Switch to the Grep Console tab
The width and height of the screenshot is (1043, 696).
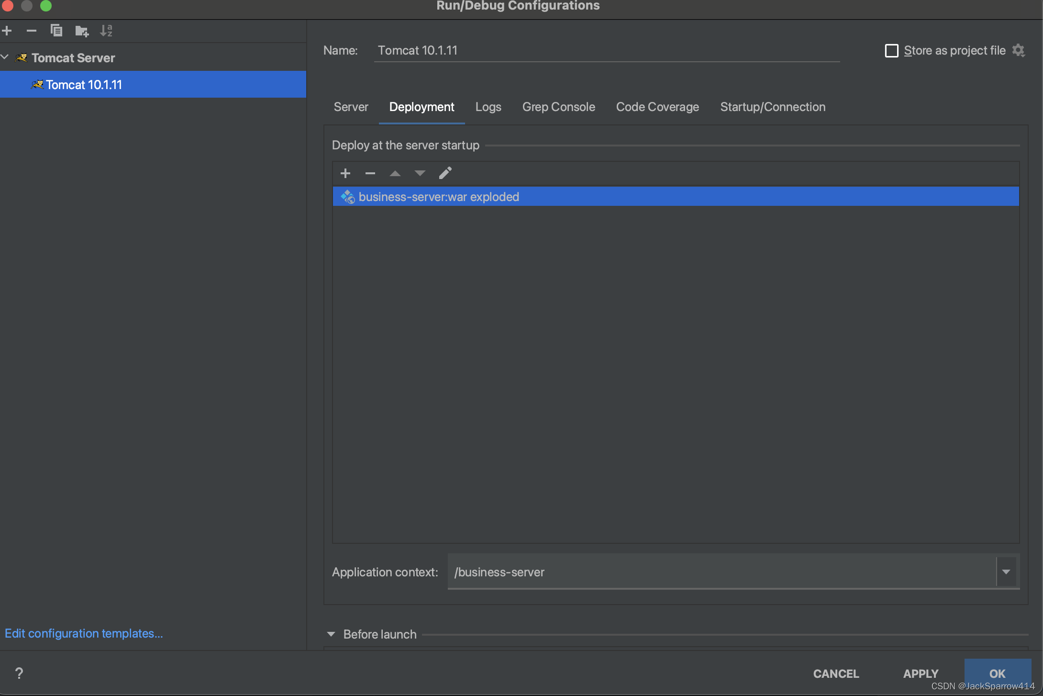tap(559, 107)
